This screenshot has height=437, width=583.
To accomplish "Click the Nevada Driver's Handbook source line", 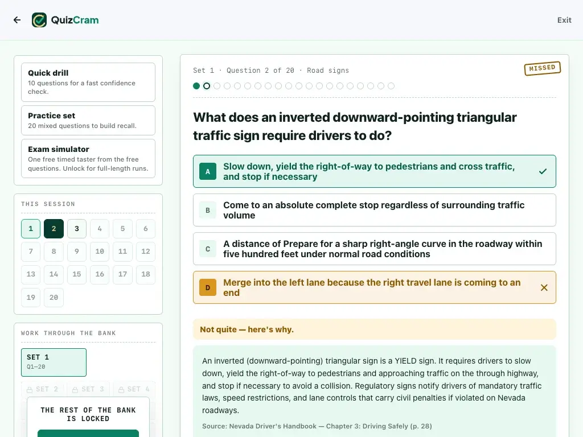I will pyautogui.click(x=317, y=426).
